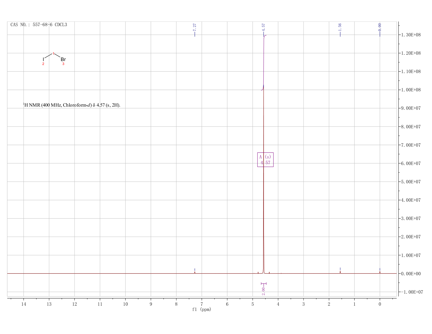Screen dimensions: 432x334
Task: Click the small TMS peak at 0 ppm
Action: (x=380, y=272)
